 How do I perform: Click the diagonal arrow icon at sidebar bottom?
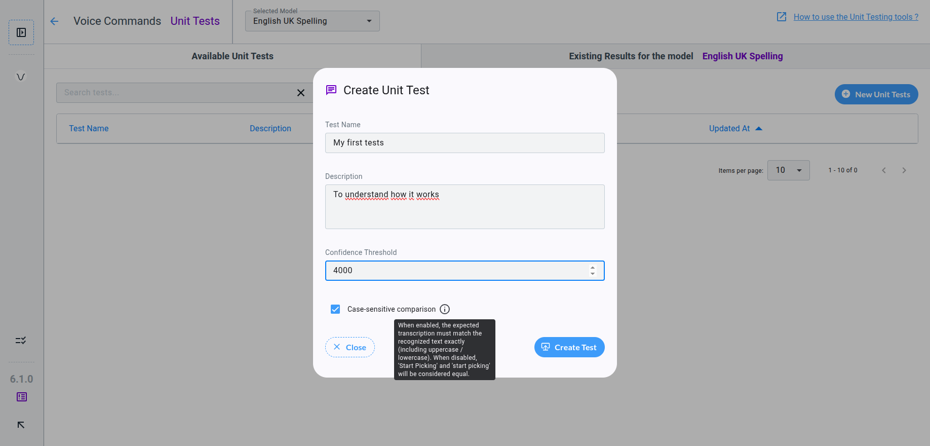21,425
